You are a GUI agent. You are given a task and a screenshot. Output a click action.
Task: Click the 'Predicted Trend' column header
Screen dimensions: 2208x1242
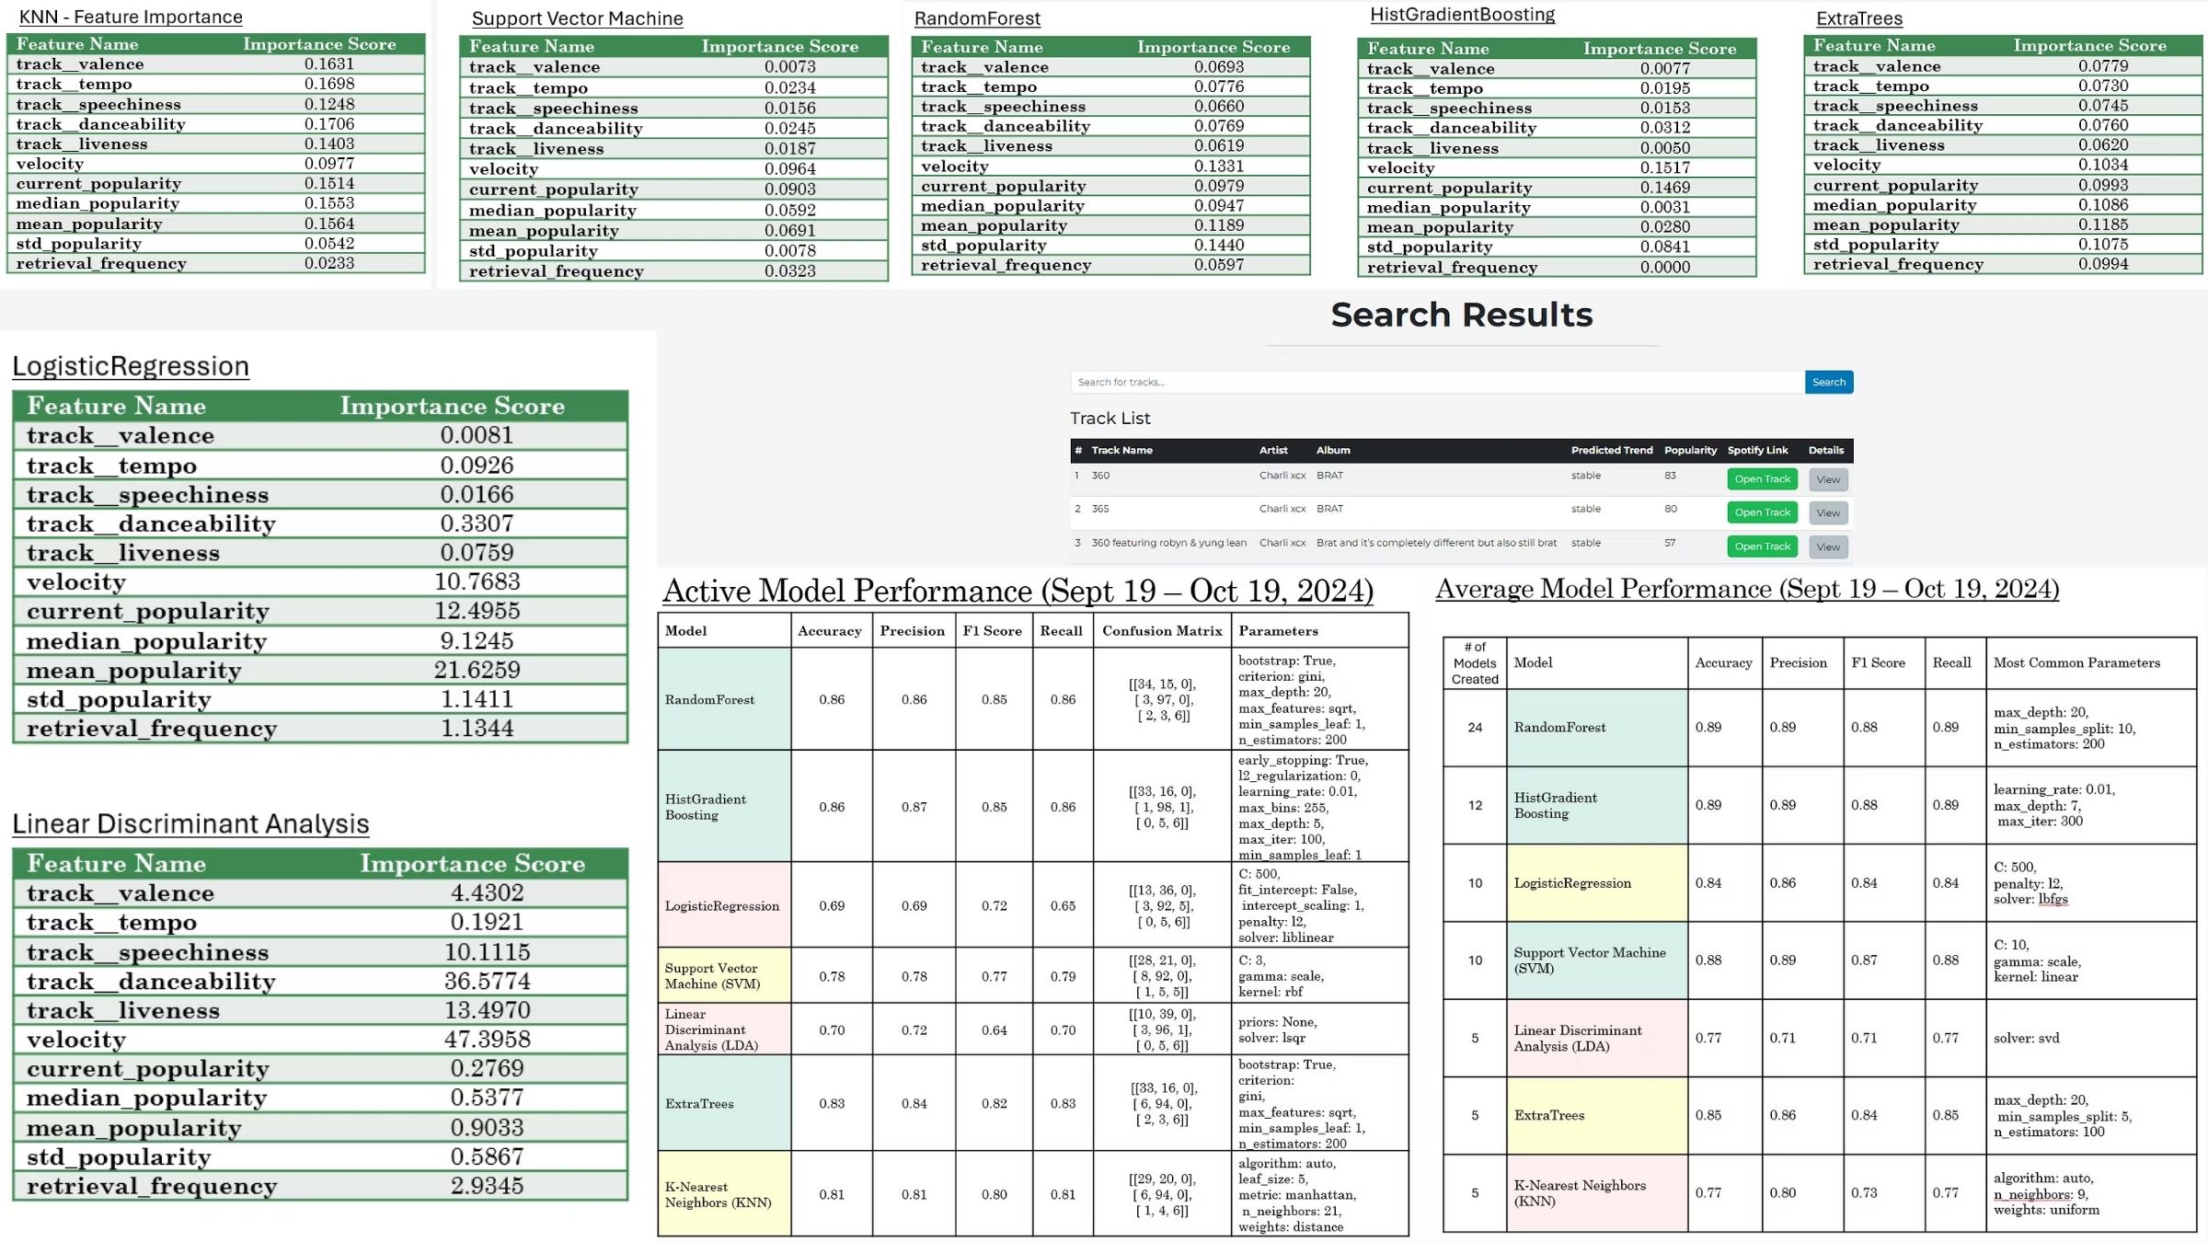(1611, 450)
